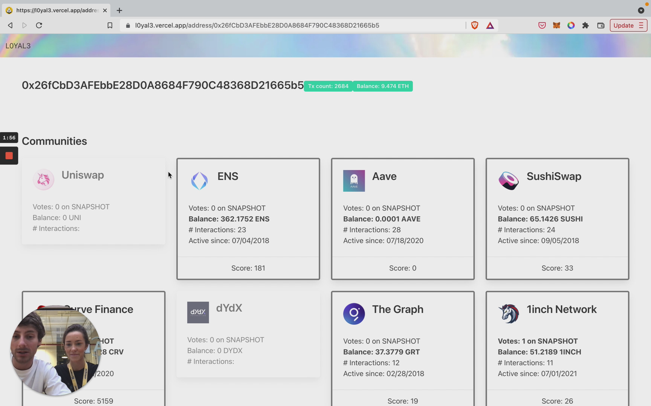Open the tab search dropdown arrow
Viewport: 651px width, 406px height.
tap(641, 10)
